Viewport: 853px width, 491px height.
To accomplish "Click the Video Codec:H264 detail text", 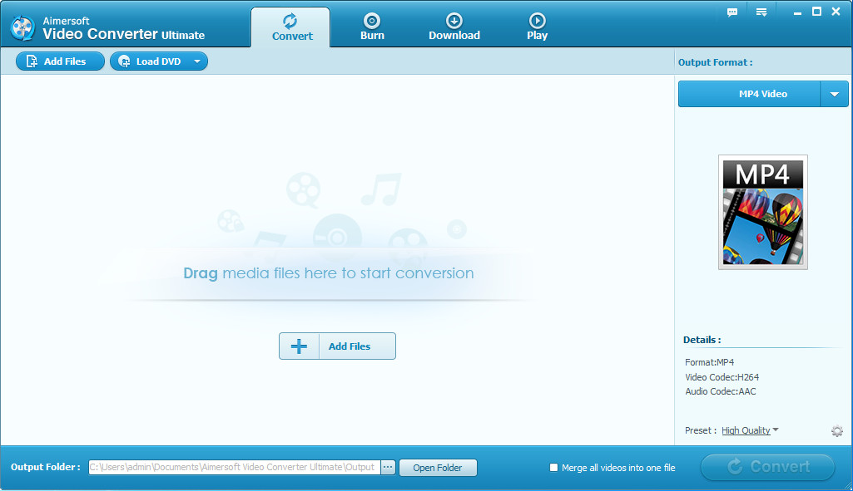I will pyautogui.click(x=722, y=377).
